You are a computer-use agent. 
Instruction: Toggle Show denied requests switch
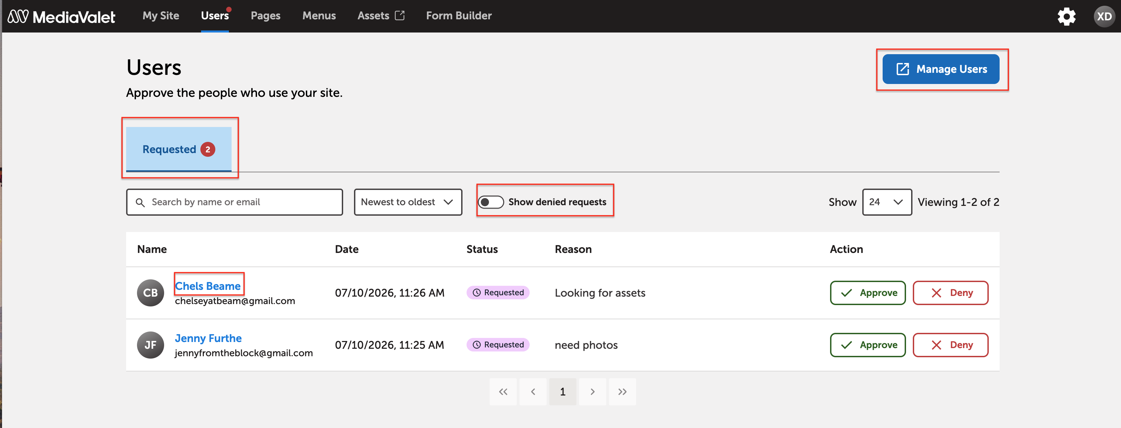click(491, 202)
